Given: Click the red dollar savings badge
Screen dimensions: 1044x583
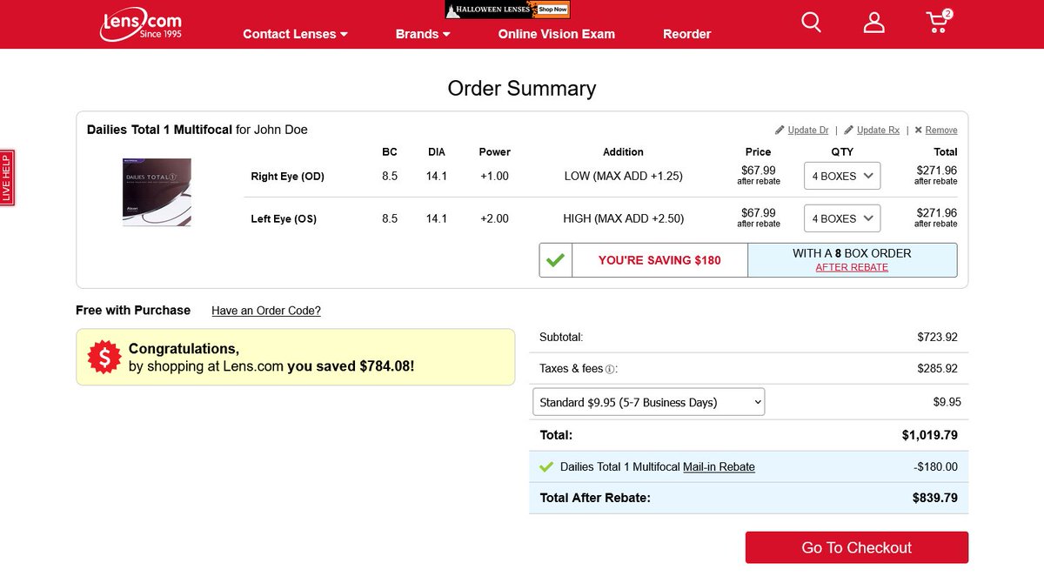Looking at the screenshot, I should pyautogui.click(x=104, y=357).
